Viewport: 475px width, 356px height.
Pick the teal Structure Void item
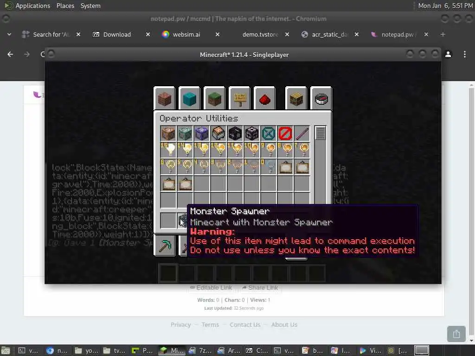(269, 133)
